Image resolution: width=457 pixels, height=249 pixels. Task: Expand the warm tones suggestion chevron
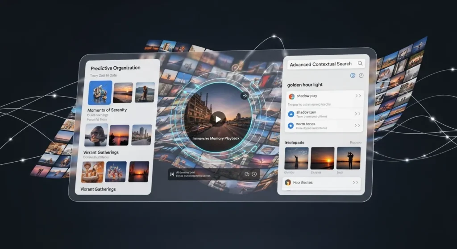pos(357,126)
